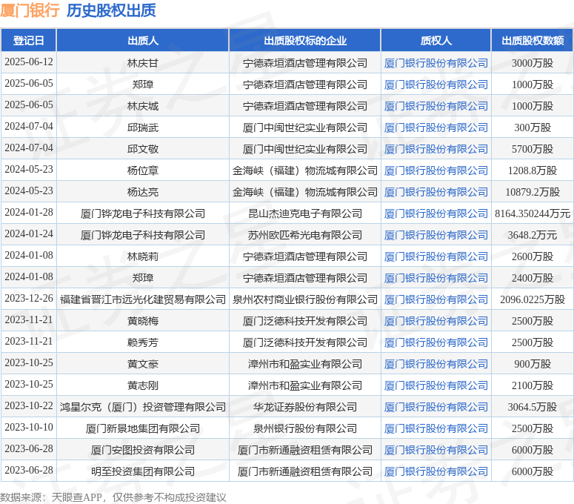Open 厦门银行股份有限公司 link in 杨位章 row
574x504 pixels.
click(435, 170)
